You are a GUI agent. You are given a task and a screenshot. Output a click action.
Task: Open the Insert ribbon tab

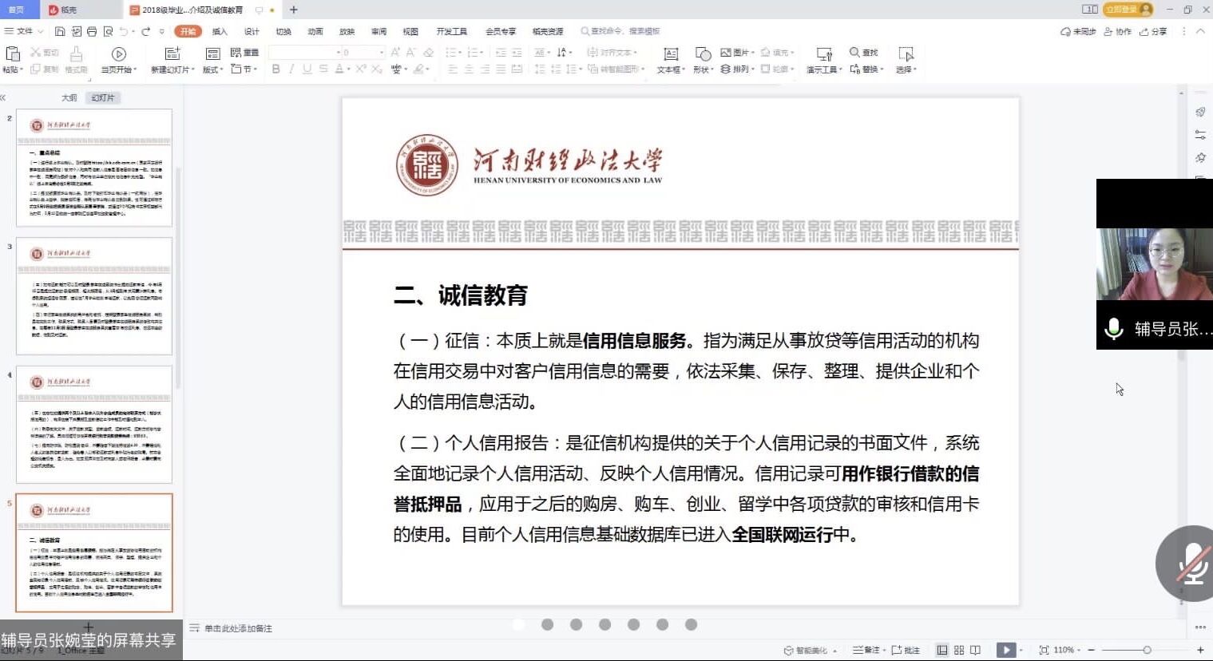[x=220, y=31]
